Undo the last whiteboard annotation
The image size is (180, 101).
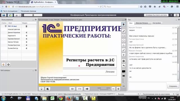124,66
